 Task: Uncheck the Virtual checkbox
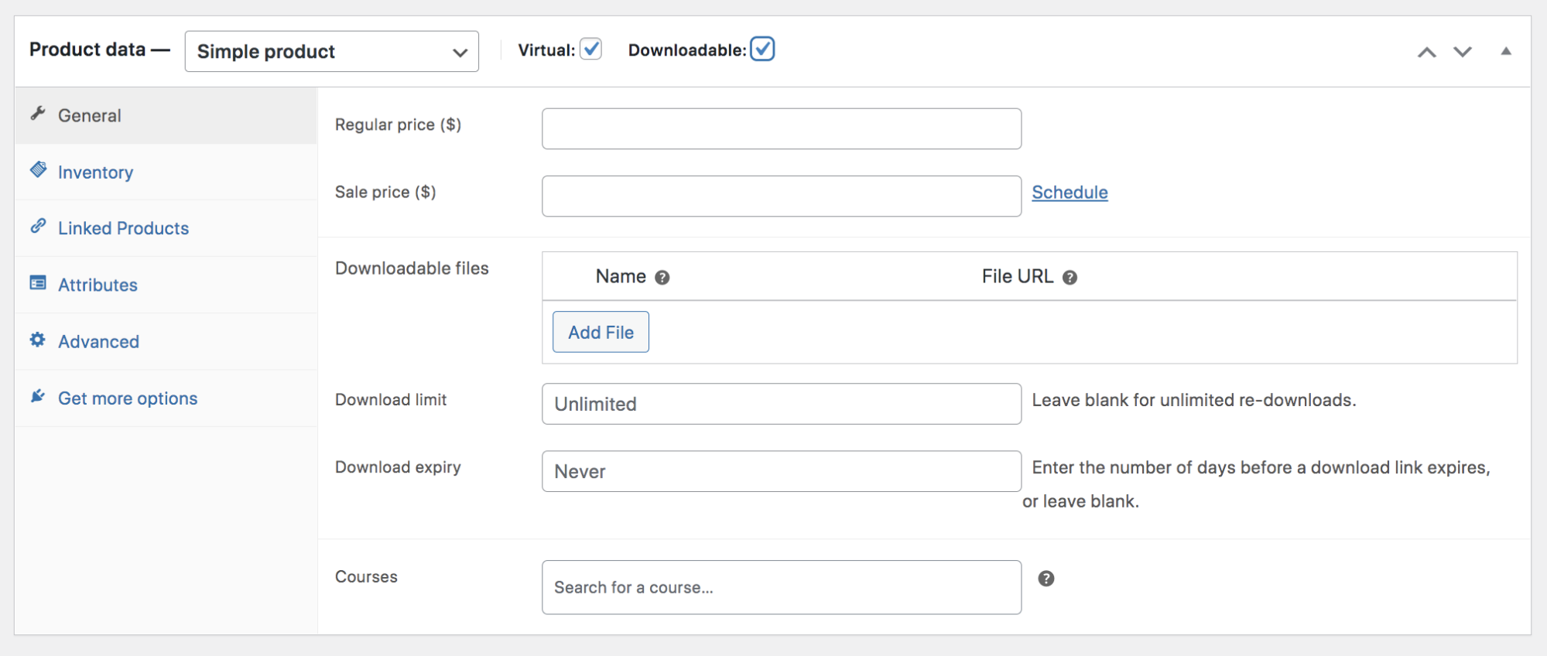[x=591, y=50]
